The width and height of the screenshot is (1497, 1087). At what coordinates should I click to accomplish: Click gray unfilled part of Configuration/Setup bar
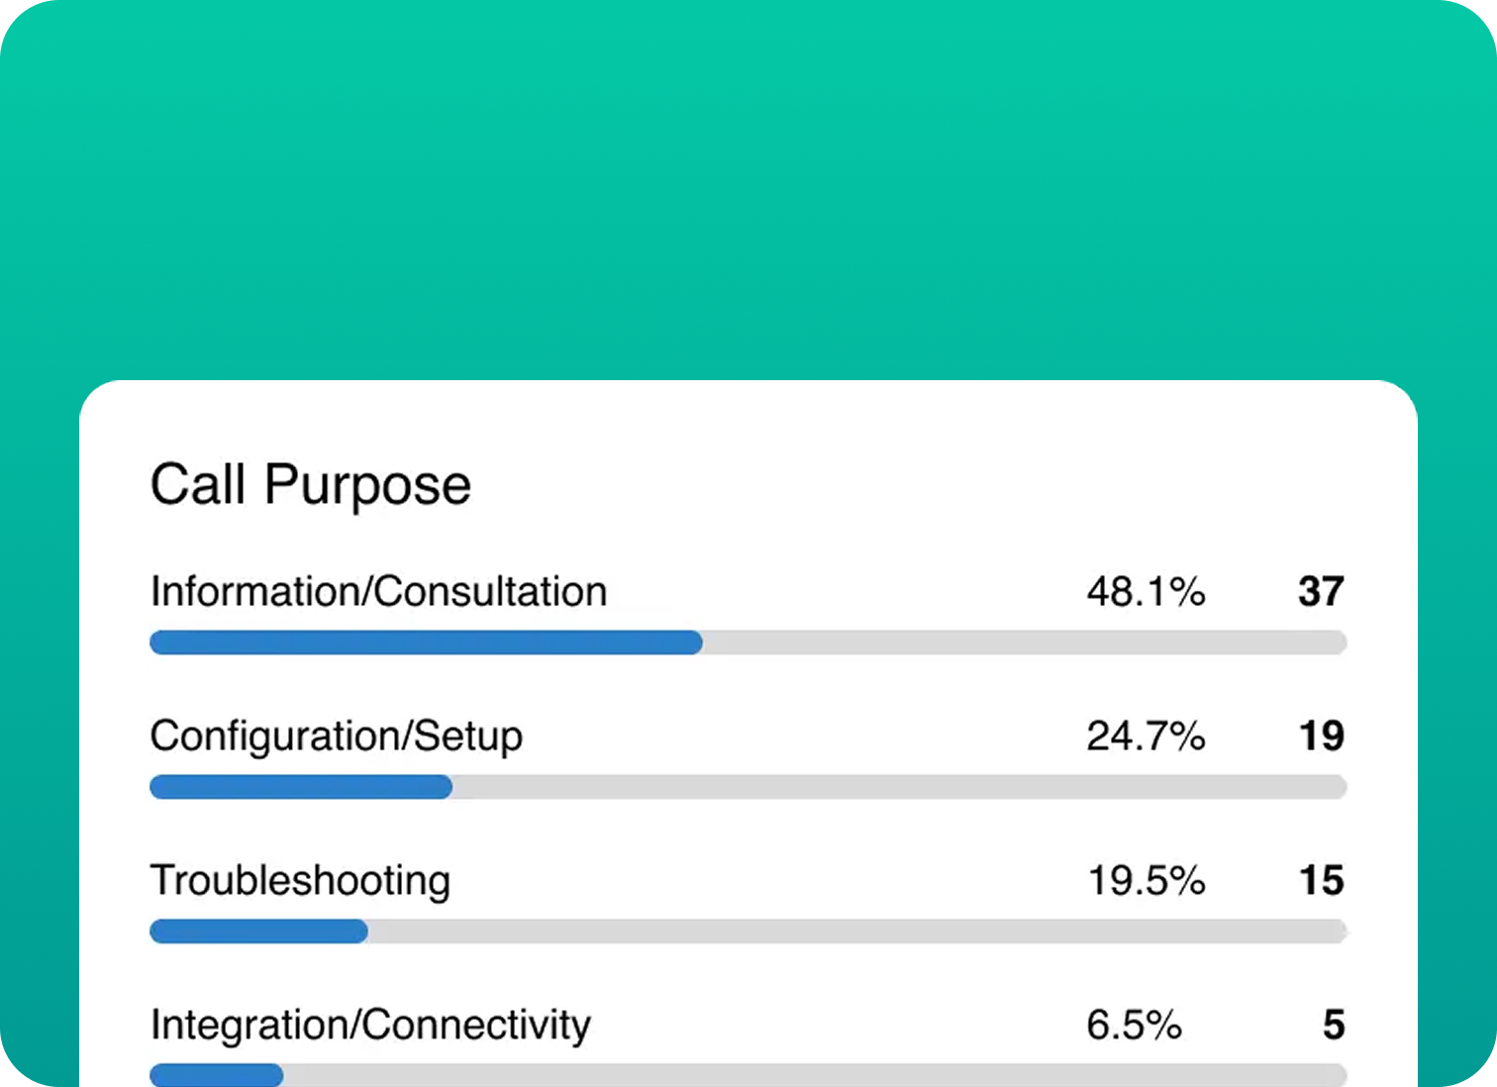pyautogui.click(x=899, y=788)
